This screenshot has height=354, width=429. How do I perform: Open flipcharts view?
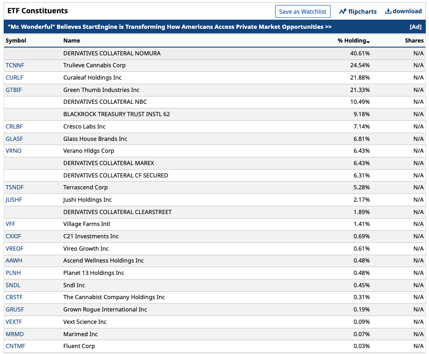pos(358,11)
